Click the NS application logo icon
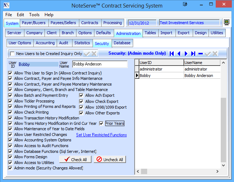 (x=6, y=5)
